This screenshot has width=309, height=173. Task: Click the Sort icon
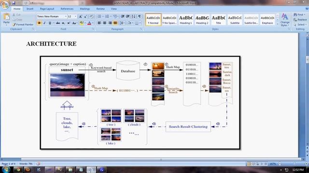click(x=133, y=16)
